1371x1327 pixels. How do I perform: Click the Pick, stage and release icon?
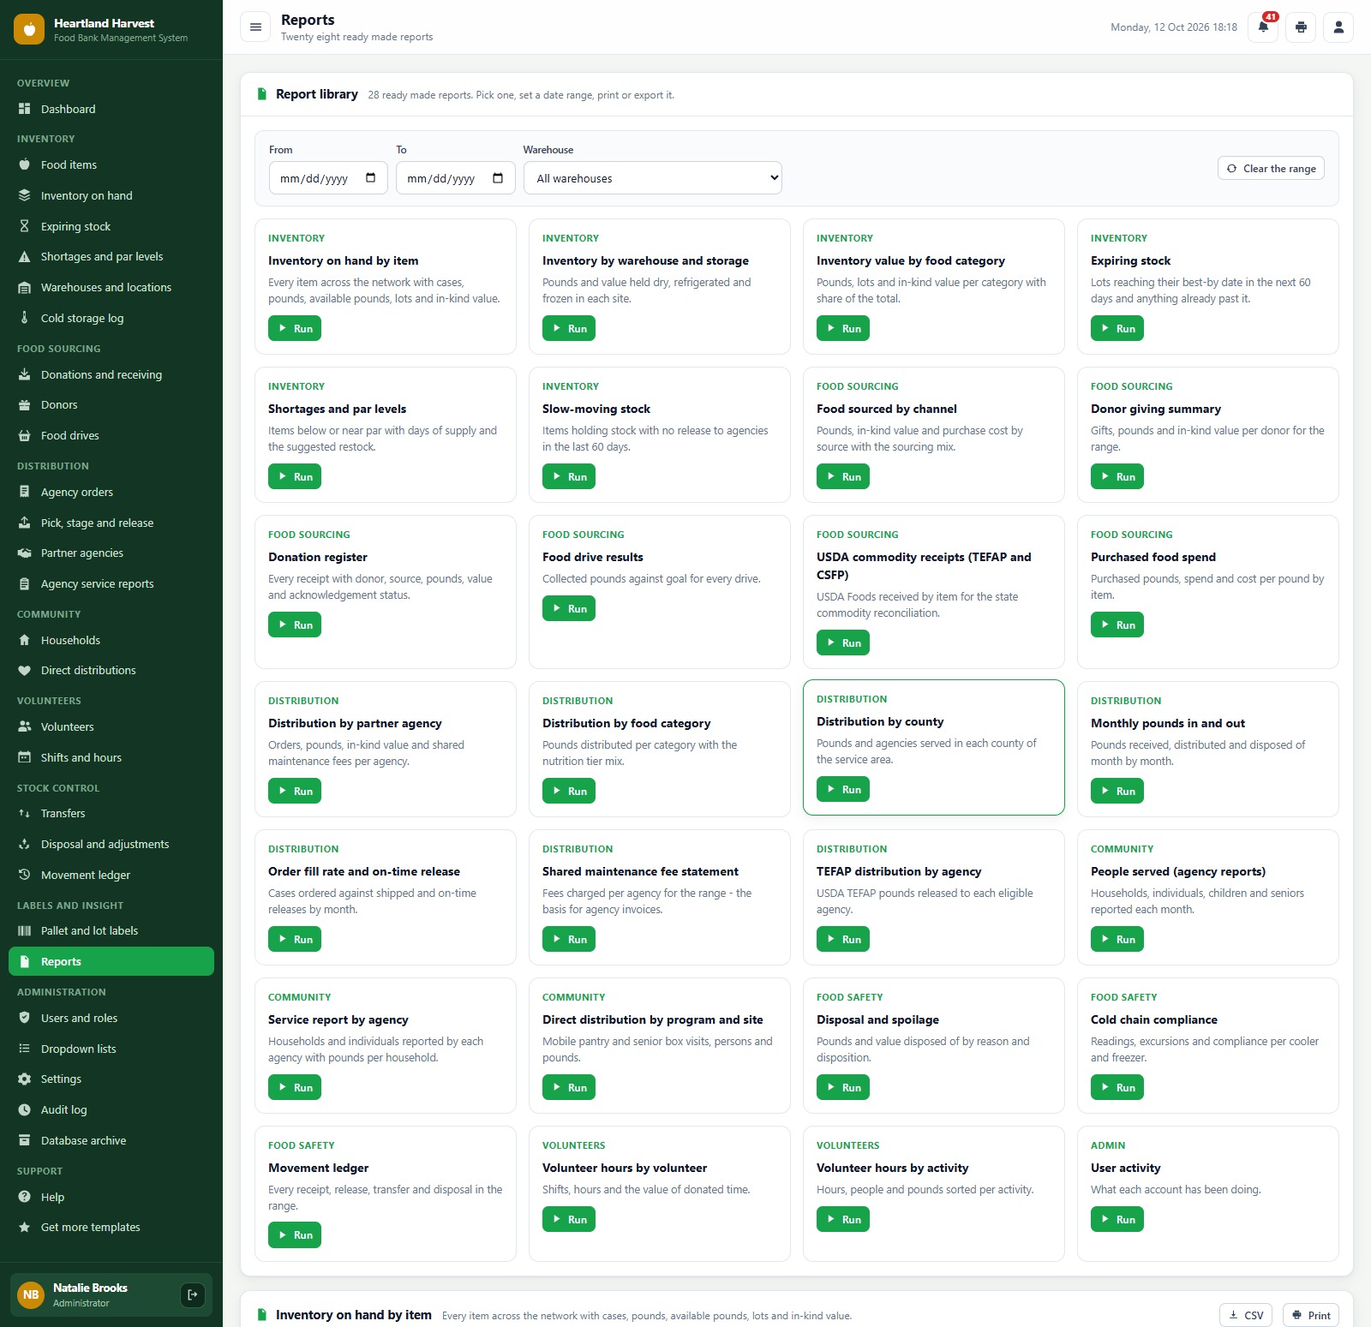point(25,523)
